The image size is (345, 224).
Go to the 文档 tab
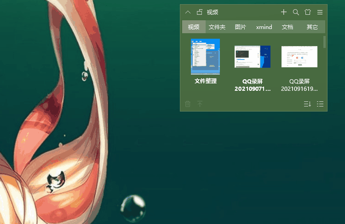pyautogui.click(x=287, y=27)
